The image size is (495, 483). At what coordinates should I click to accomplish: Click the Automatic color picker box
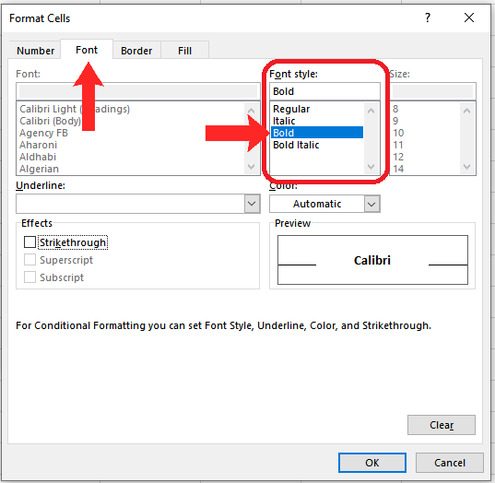pos(317,204)
